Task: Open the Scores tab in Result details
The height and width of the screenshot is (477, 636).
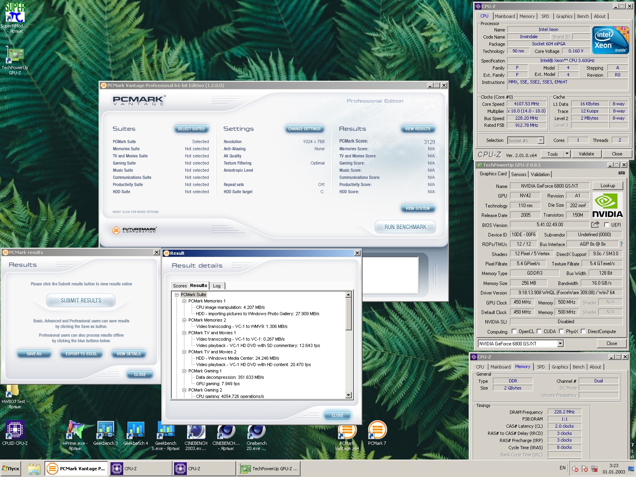Action: [180, 286]
